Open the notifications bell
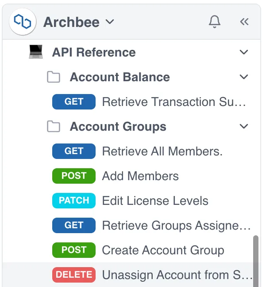The image size is (262, 287). (215, 22)
